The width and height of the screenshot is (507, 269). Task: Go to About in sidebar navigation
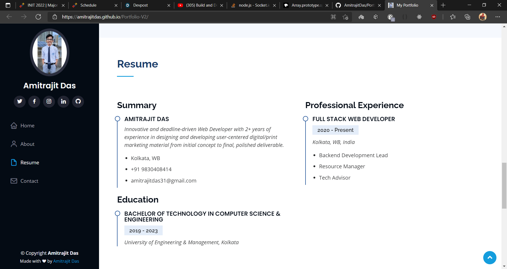tap(22, 144)
